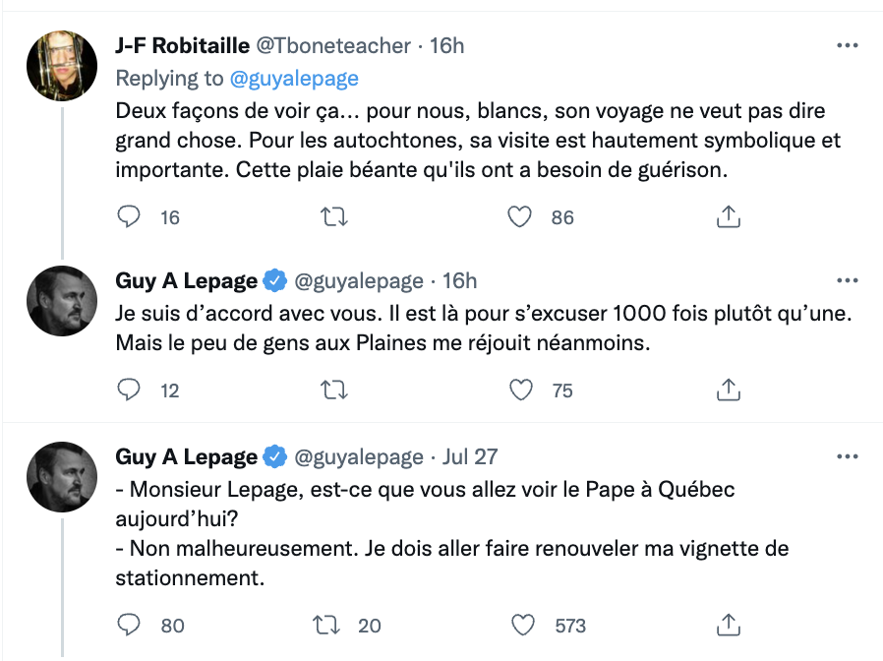Click the @Tboneteacher handle

coord(333,45)
